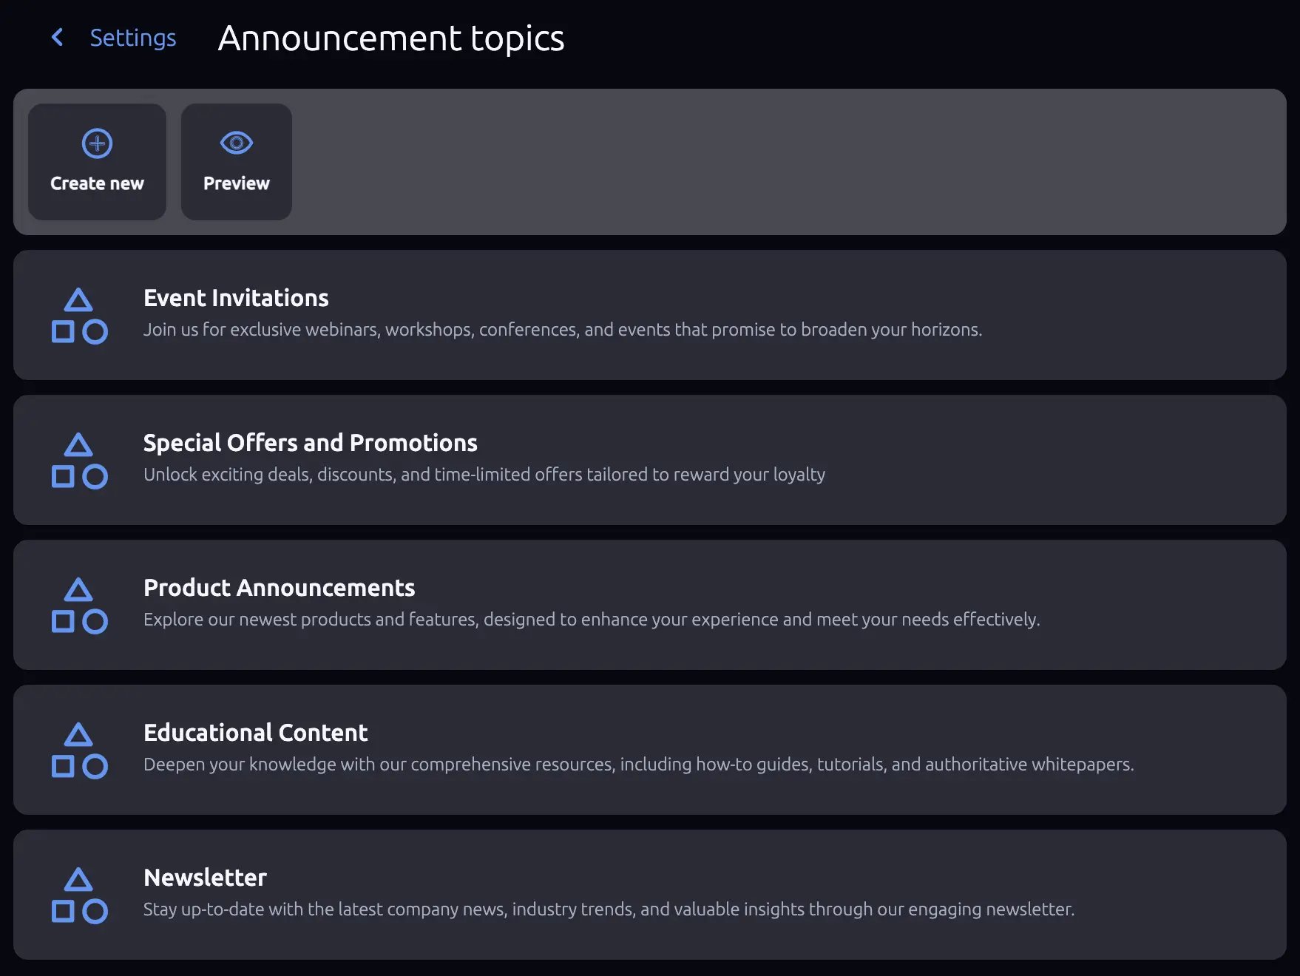The image size is (1300, 976).
Task: Open the Special Offers and Promotions card
Action: click(x=649, y=460)
